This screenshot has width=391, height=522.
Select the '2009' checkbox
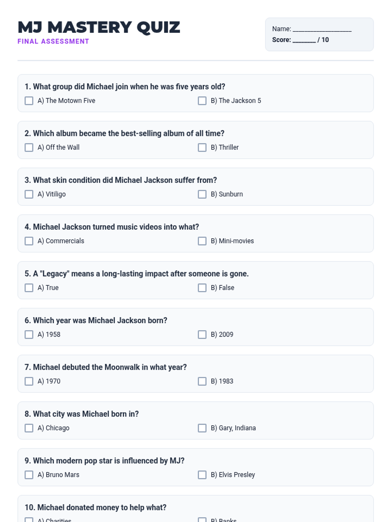click(x=202, y=334)
